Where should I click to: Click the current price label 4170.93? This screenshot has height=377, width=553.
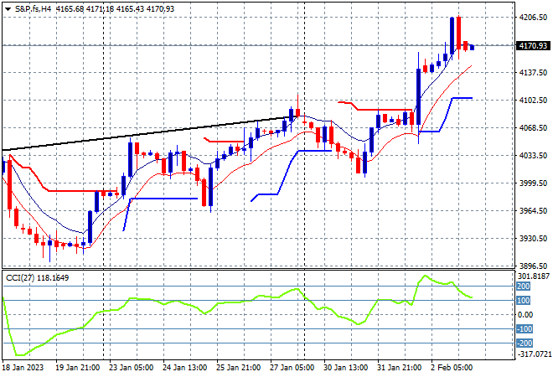tap(533, 45)
